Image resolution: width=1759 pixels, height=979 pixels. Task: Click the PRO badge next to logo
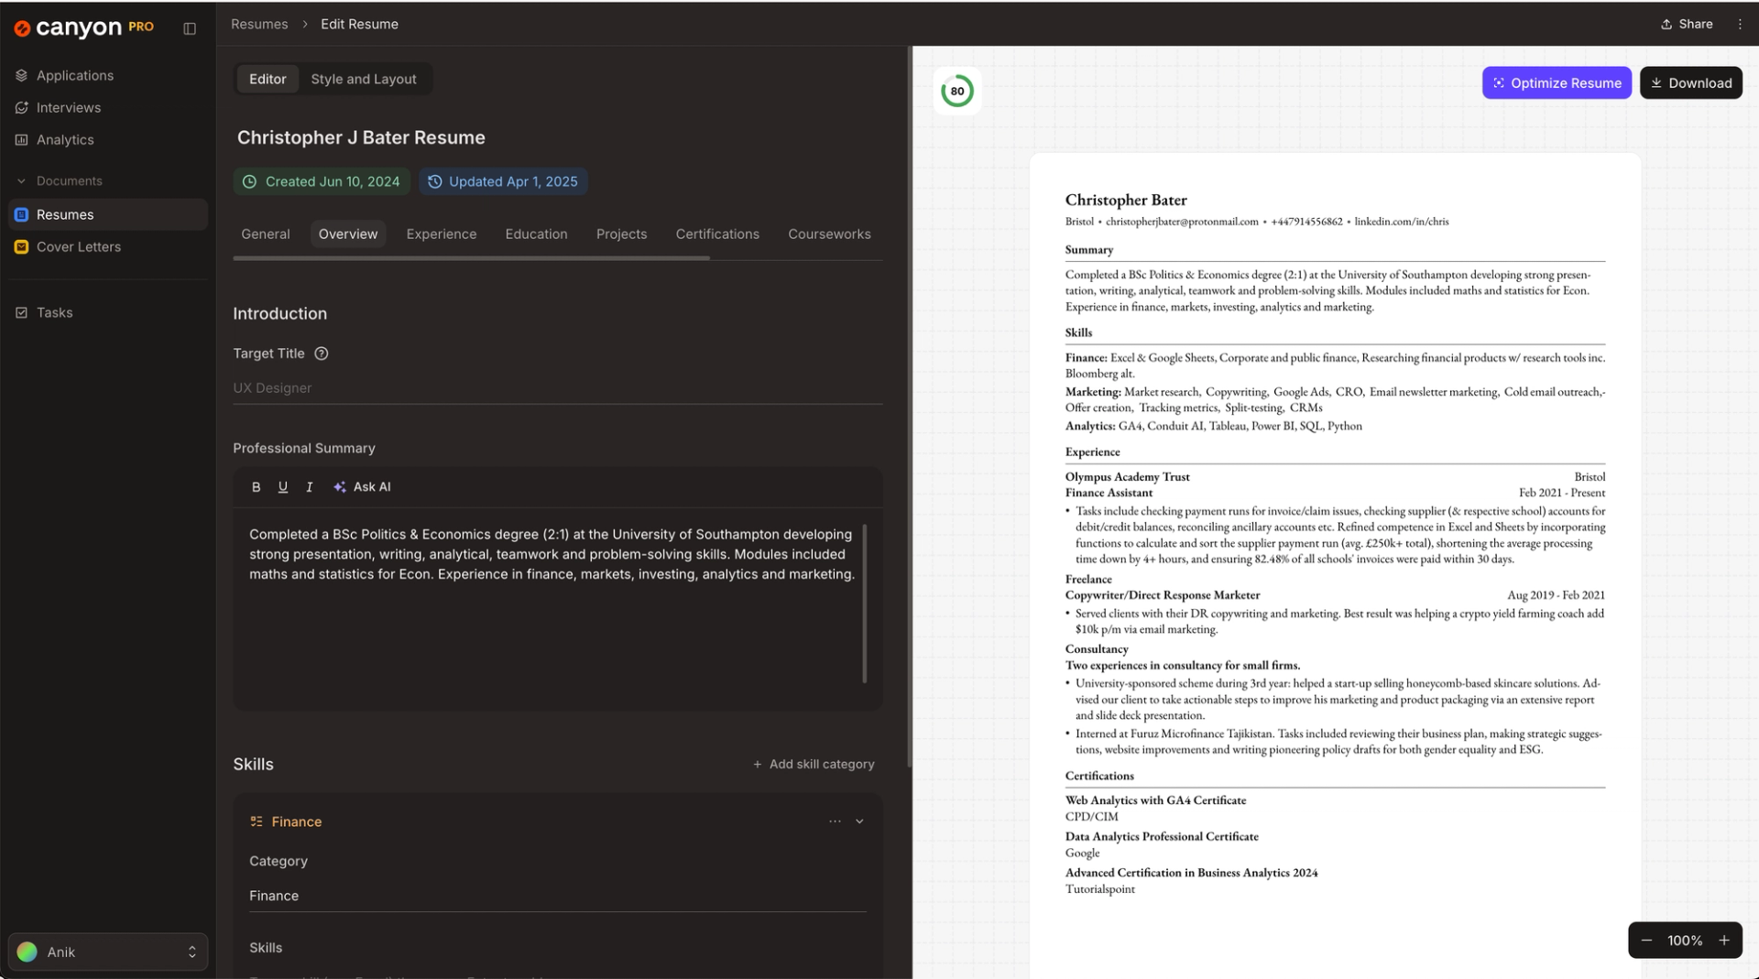pyautogui.click(x=141, y=27)
